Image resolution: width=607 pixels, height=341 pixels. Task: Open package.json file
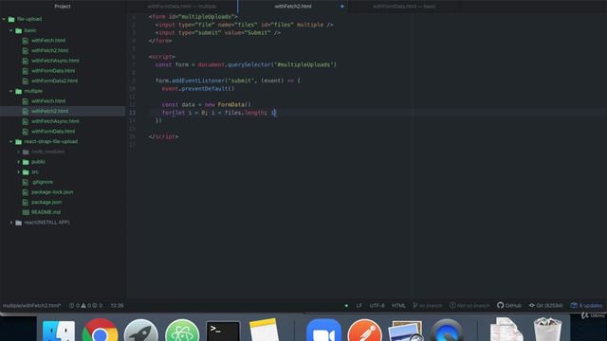click(46, 202)
